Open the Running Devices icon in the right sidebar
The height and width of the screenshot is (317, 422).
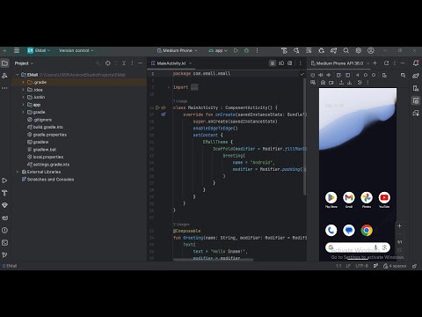pos(416,100)
